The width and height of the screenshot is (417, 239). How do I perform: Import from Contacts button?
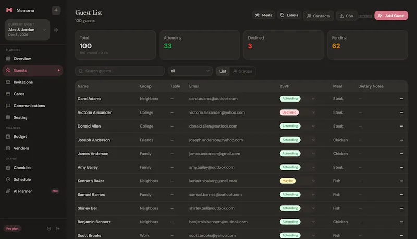(318, 16)
